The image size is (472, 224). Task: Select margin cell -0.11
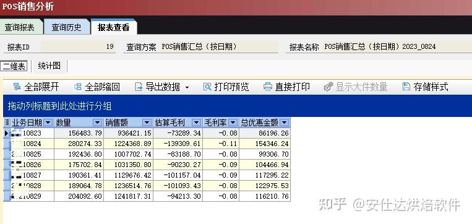(221, 144)
